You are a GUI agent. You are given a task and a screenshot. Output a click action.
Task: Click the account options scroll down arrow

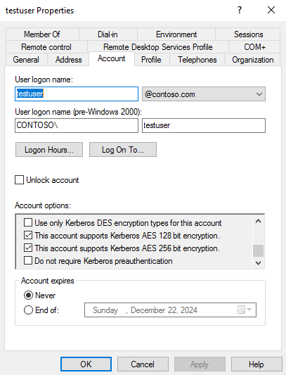pos(258,263)
